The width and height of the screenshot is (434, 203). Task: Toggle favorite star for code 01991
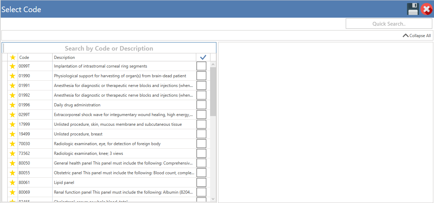[x=13, y=86]
